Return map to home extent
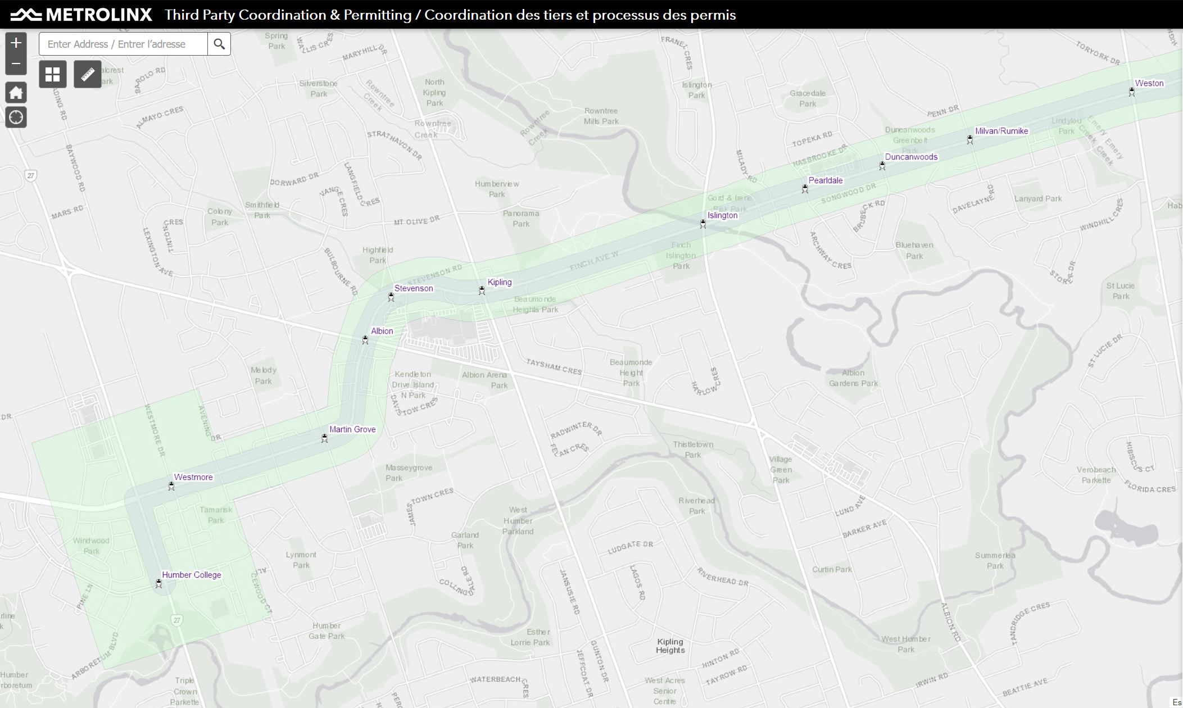Viewport: 1183px width, 708px height. click(x=16, y=93)
